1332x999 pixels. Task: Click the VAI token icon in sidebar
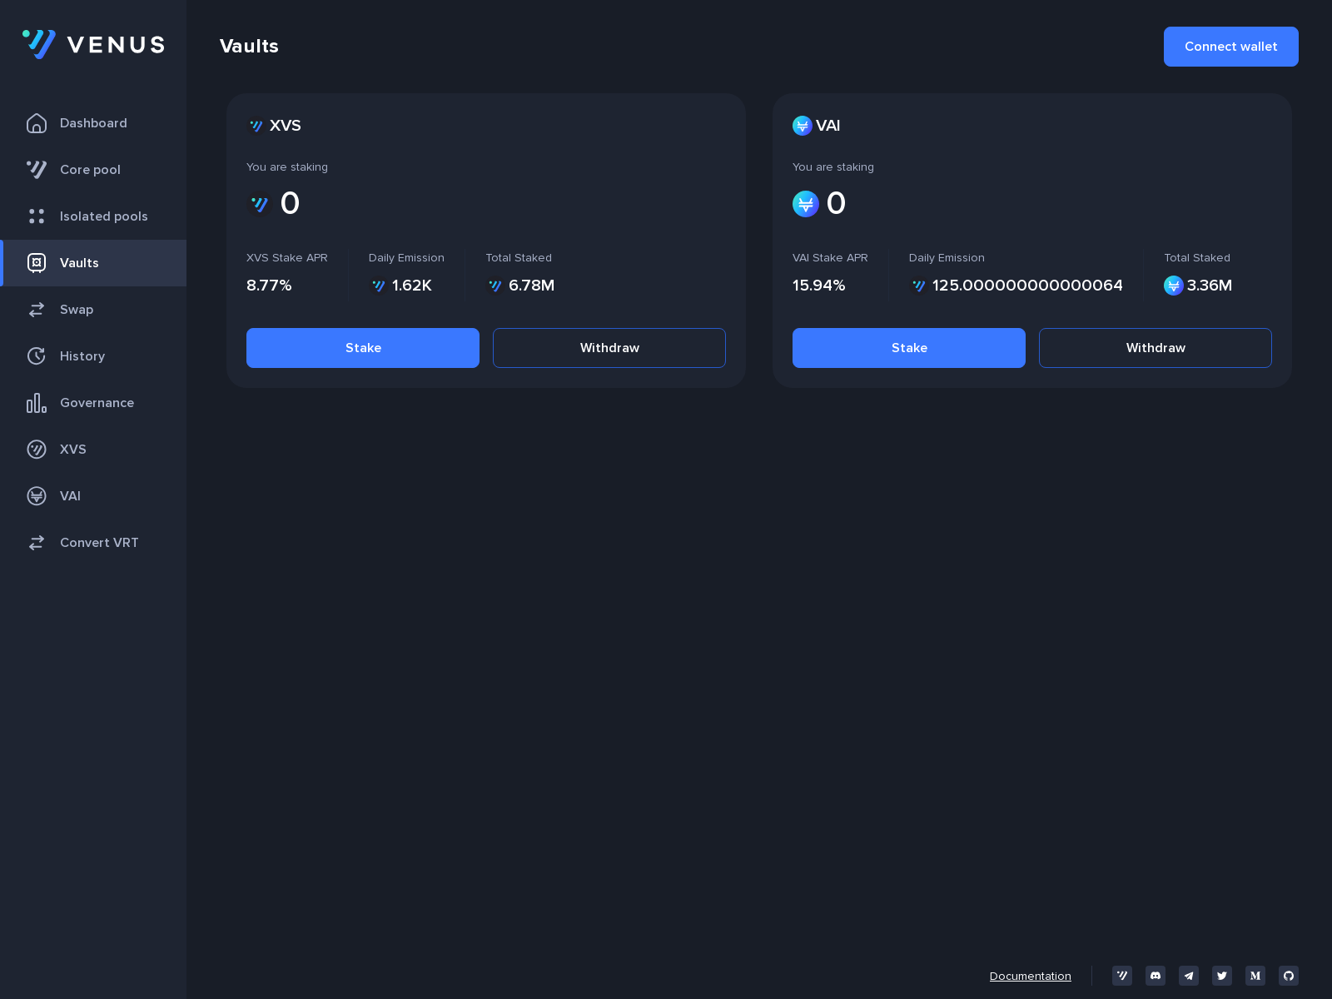point(37,496)
